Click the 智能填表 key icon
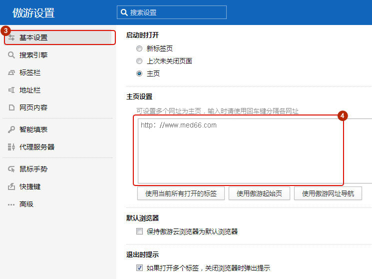 click(11, 129)
